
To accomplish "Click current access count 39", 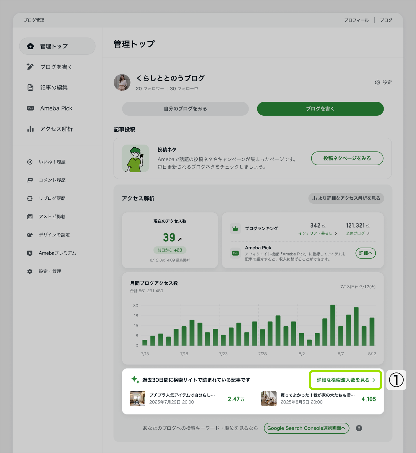I will click(169, 238).
